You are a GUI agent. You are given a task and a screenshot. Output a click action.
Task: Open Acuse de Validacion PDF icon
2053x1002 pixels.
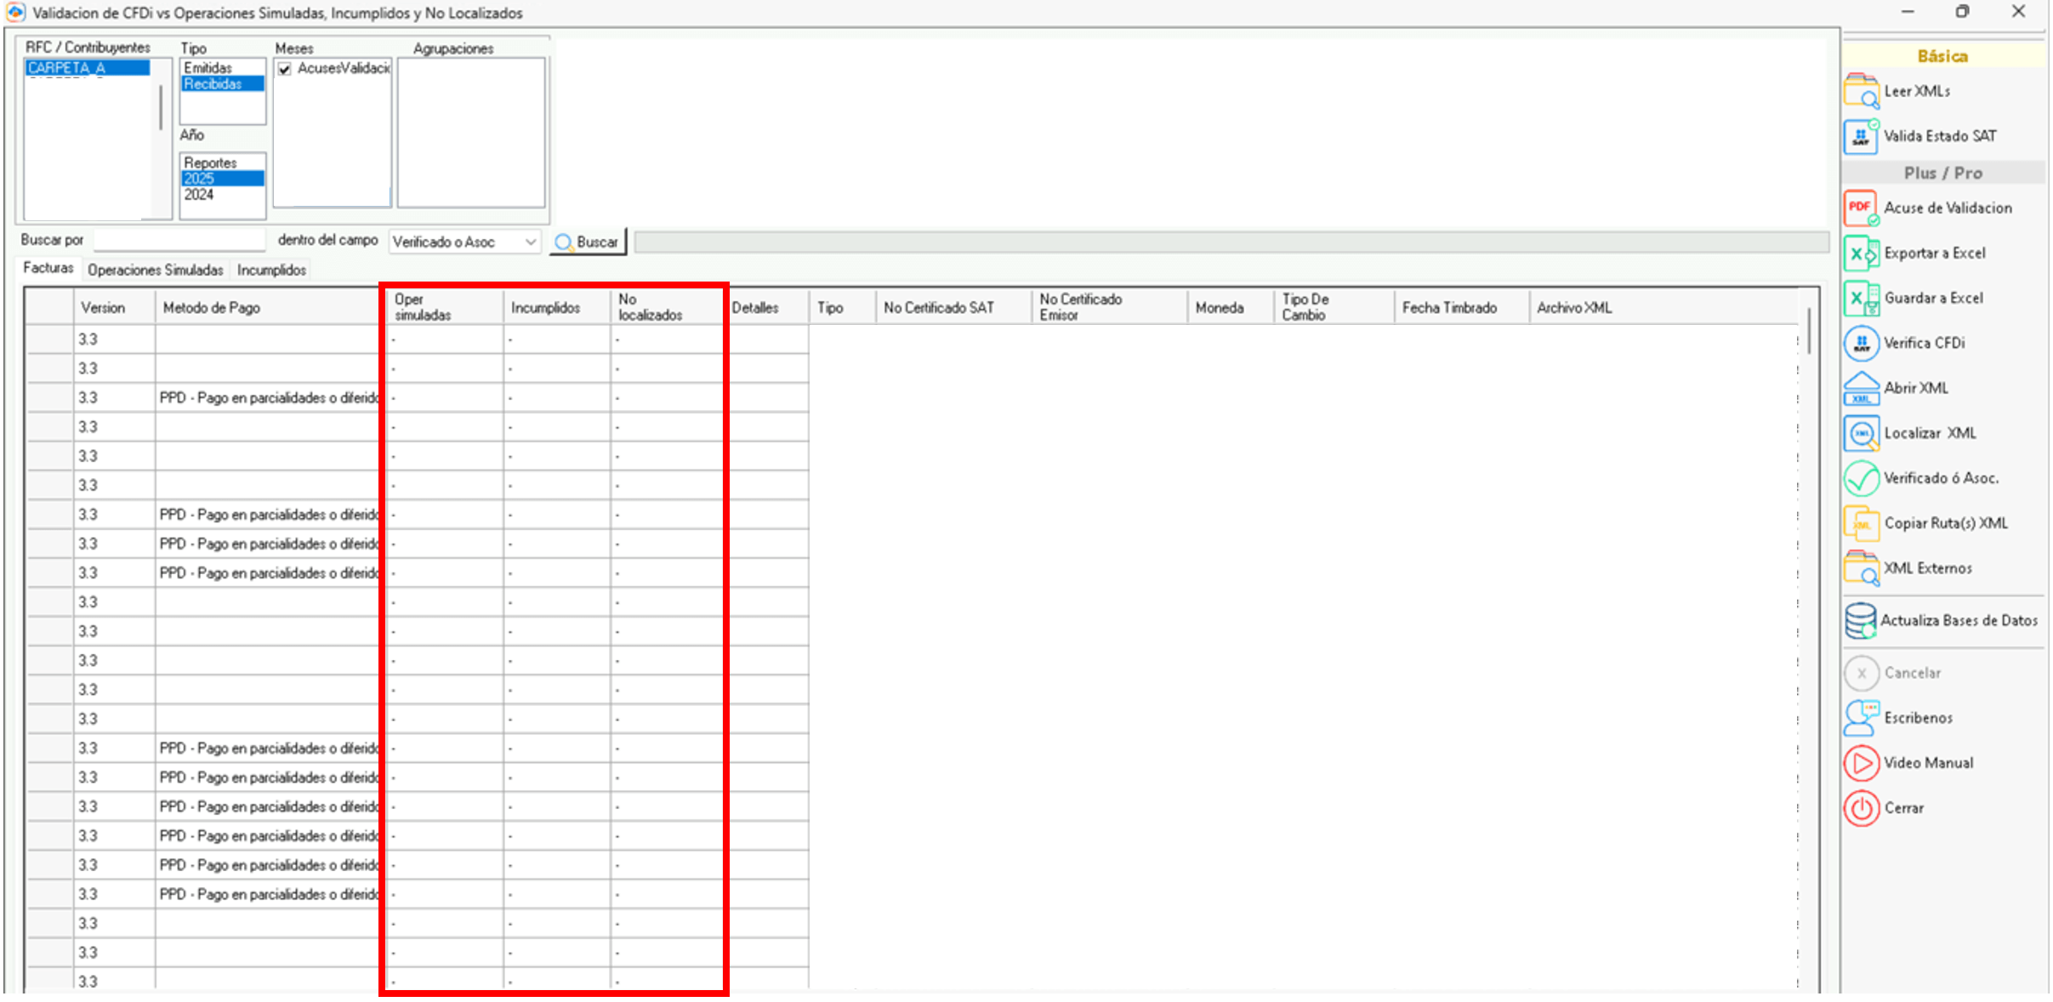point(1861,208)
